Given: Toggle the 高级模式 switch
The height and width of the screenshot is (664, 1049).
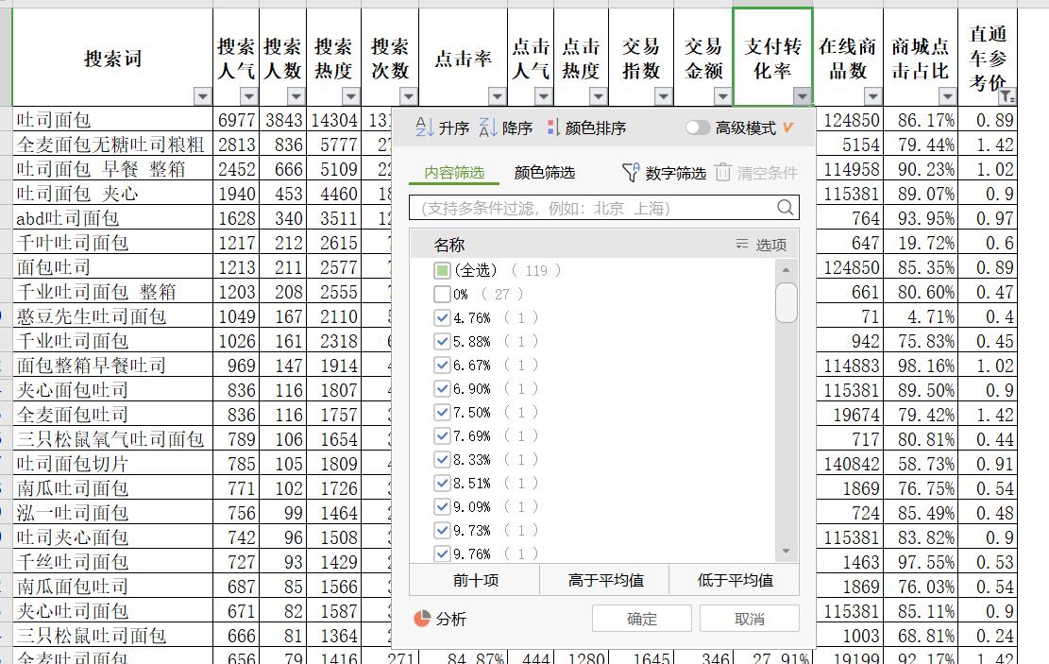Looking at the screenshot, I should click(x=698, y=128).
